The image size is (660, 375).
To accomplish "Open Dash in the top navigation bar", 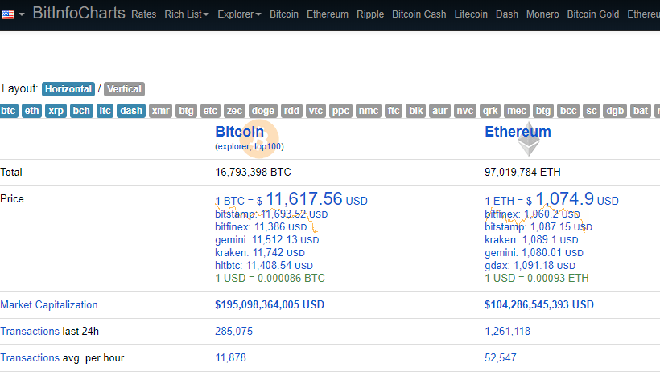I will (x=507, y=14).
